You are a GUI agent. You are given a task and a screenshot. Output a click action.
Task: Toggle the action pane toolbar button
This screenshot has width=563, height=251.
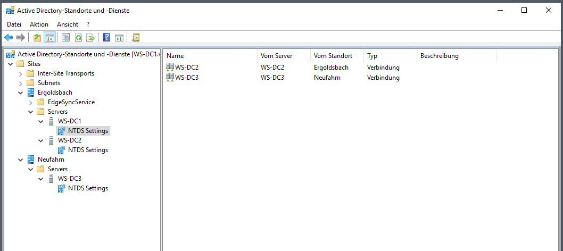click(x=119, y=37)
